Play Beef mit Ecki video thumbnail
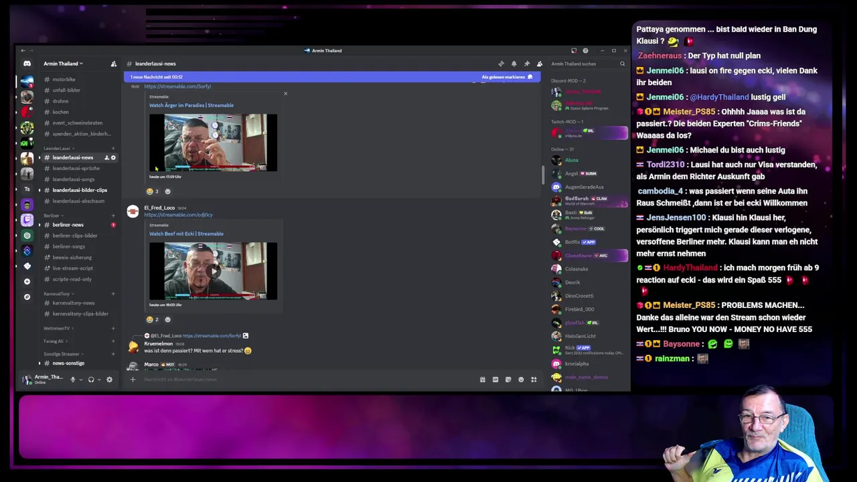This screenshot has width=857, height=482. click(213, 270)
